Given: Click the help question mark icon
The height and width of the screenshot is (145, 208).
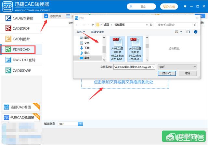Looking at the screenshot, I should click(196, 32).
